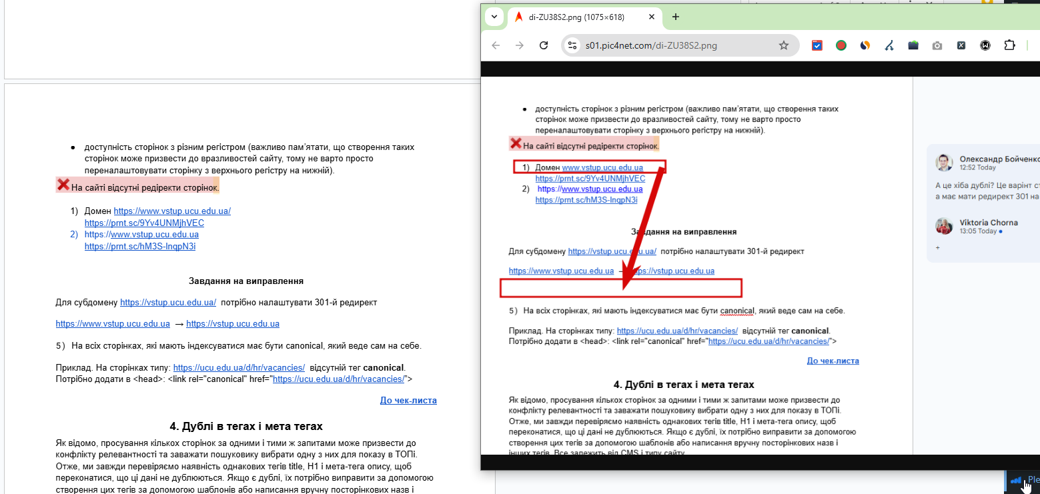1040x494 pixels.
Task: Click 'Viktoria Chorna' comment name in the browser image
Action: coord(989,222)
